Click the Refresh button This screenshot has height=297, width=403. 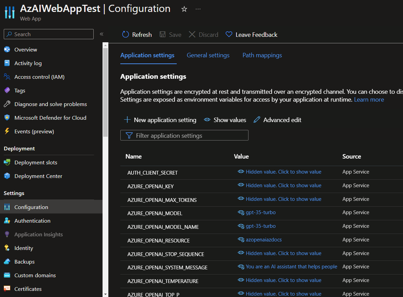(x=137, y=35)
